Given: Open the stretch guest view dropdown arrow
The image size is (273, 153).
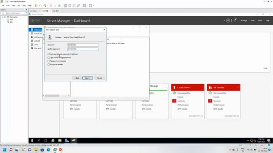Looking at the screenshot, I should 93,6.
